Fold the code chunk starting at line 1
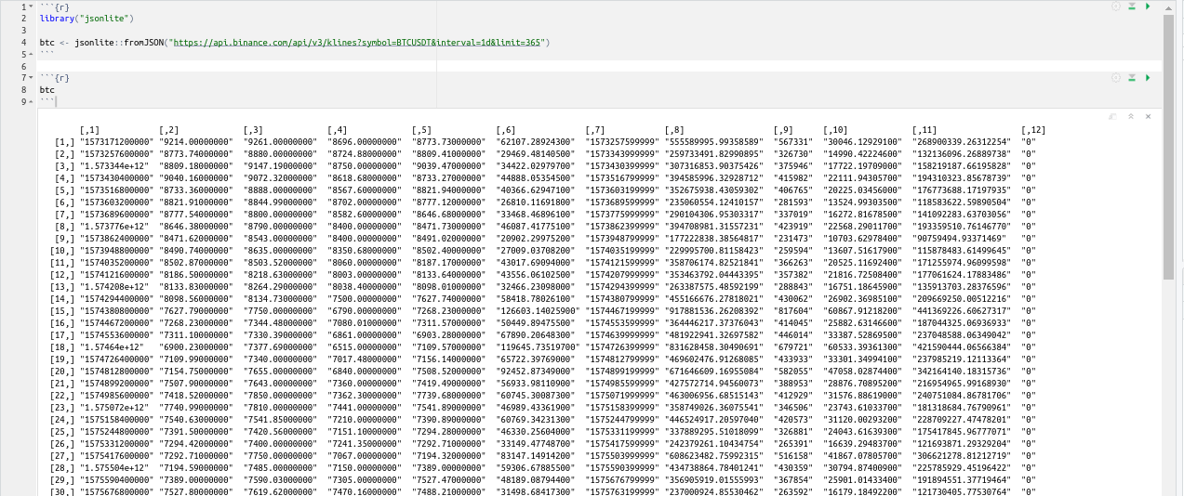 [33, 7]
